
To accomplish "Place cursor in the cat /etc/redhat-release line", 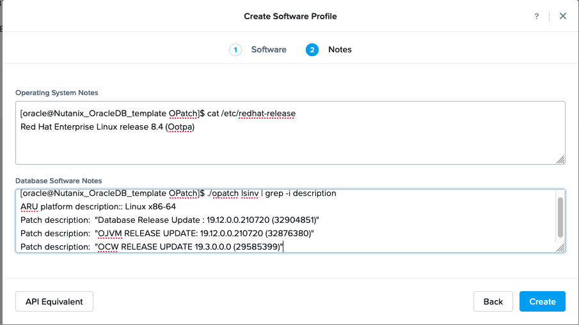I will click(158, 114).
